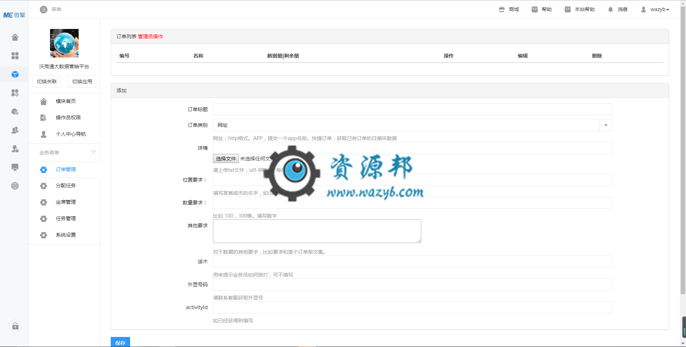This screenshot has height=347, width=686.
Task: Click the globe icon in the left rail
Action: pos(15,186)
